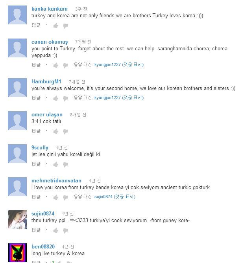This screenshot has width=242, height=263.
Task: Open ben08820's rainbow bunny avatar
Action: click(x=17, y=253)
